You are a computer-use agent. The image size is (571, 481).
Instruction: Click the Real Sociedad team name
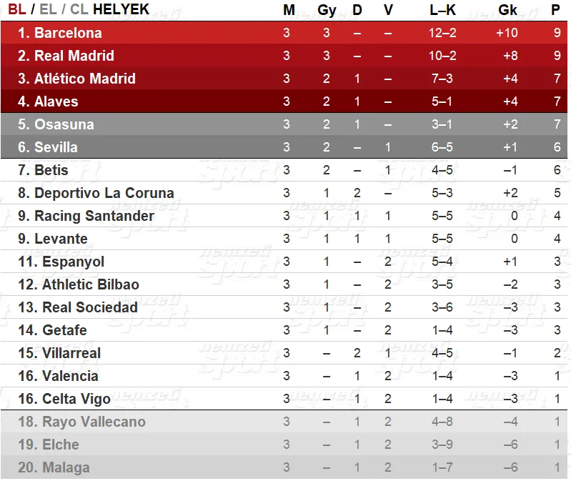[x=90, y=307]
